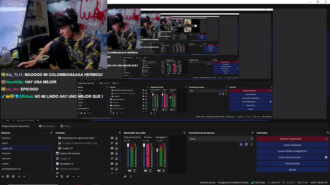Click Iniciar Grabación button
Viewport: 330px width, 185px height.
click(292, 145)
